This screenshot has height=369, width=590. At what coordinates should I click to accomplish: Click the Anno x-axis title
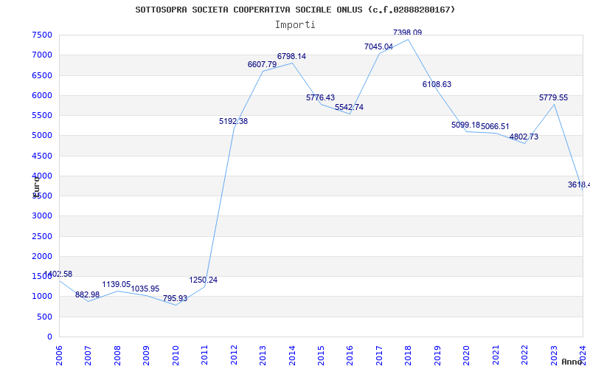coord(573,362)
